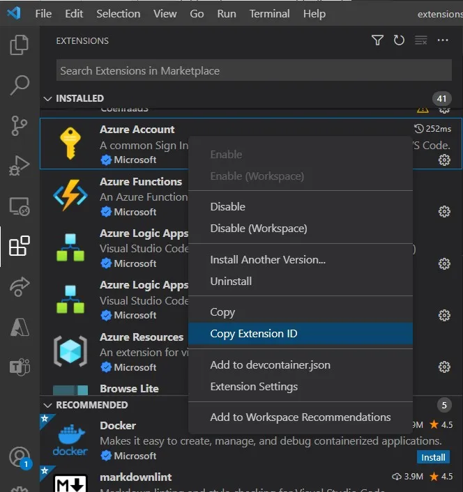Click the markdownlint M-arrow icon

[70, 483]
